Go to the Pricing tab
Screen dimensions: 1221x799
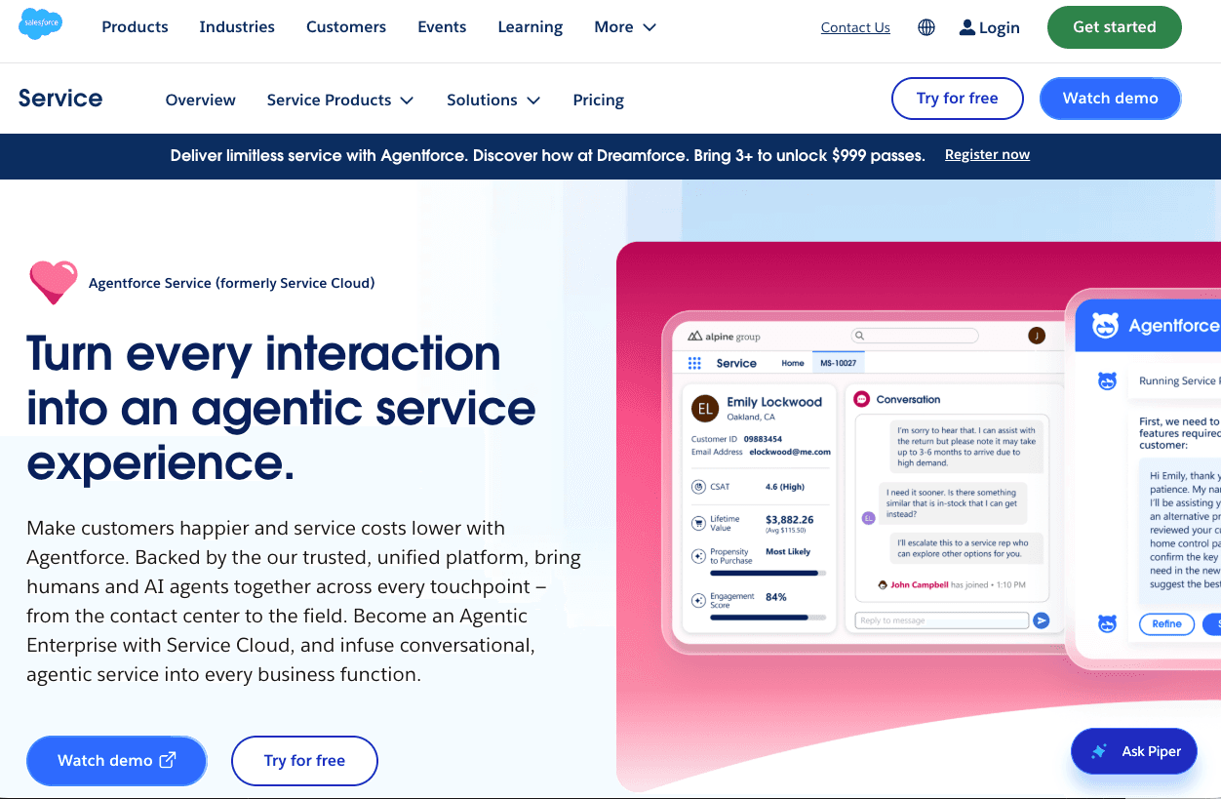pos(599,100)
